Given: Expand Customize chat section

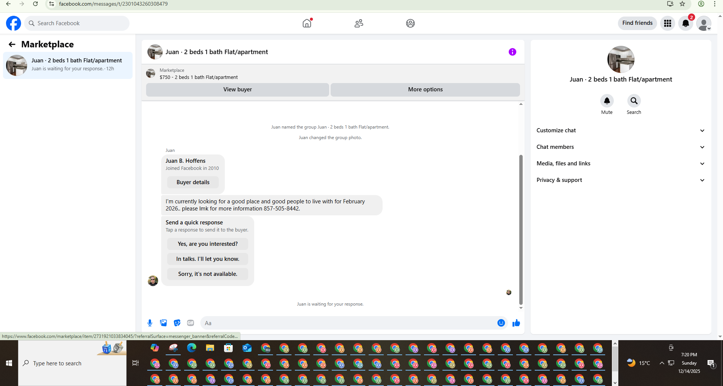Looking at the screenshot, I should [621, 130].
